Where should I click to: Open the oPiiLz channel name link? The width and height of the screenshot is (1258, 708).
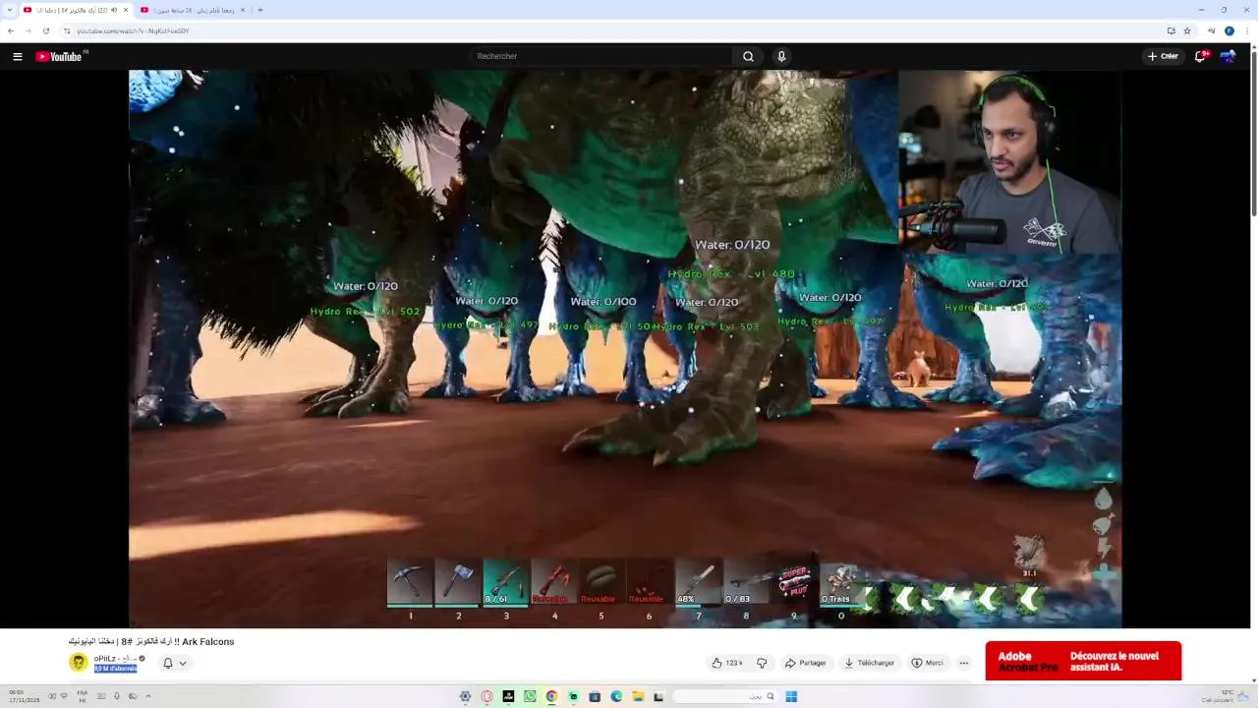point(115,658)
